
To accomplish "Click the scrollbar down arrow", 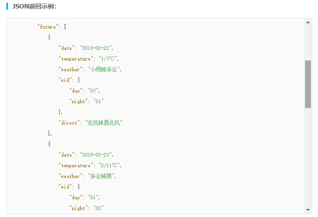I will (308, 210).
